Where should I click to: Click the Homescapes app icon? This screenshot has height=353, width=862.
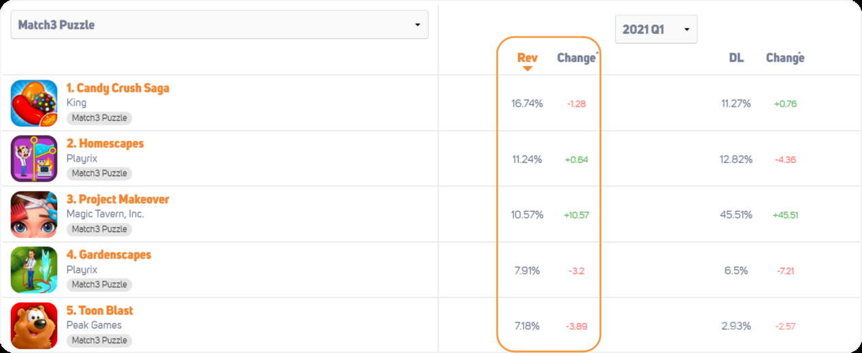coord(34,158)
